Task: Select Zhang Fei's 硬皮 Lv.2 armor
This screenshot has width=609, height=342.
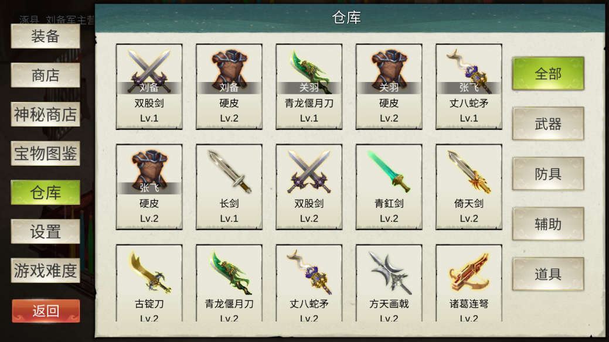Action: pyautogui.click(x=149, y=187)
